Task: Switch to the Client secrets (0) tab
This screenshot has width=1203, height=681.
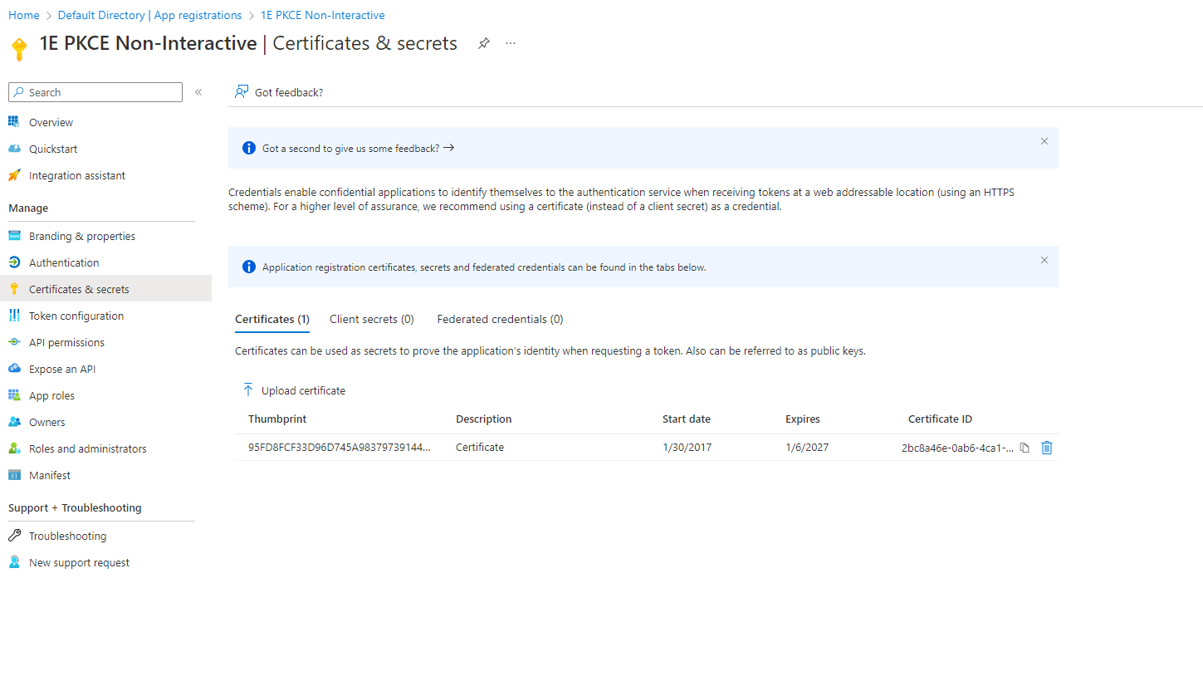Action: 372,319
